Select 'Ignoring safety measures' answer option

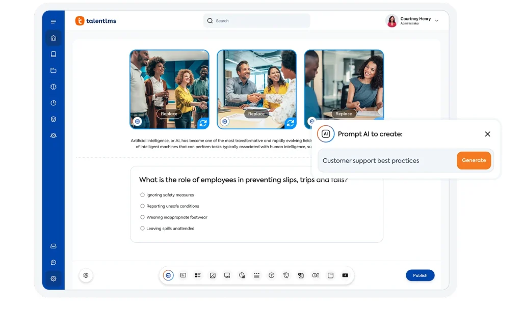[x=143, y=195]
